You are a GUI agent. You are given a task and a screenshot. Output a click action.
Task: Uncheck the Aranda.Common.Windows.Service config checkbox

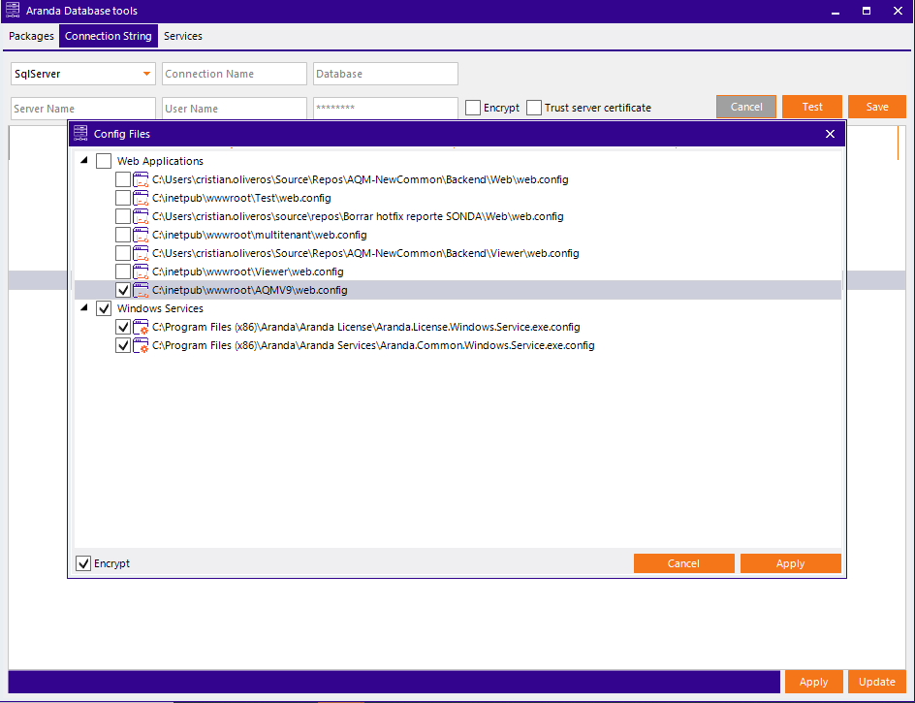click(122, 345)
